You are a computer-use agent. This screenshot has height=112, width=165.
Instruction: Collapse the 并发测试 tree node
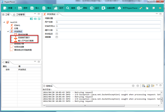(x=8, y=31)
